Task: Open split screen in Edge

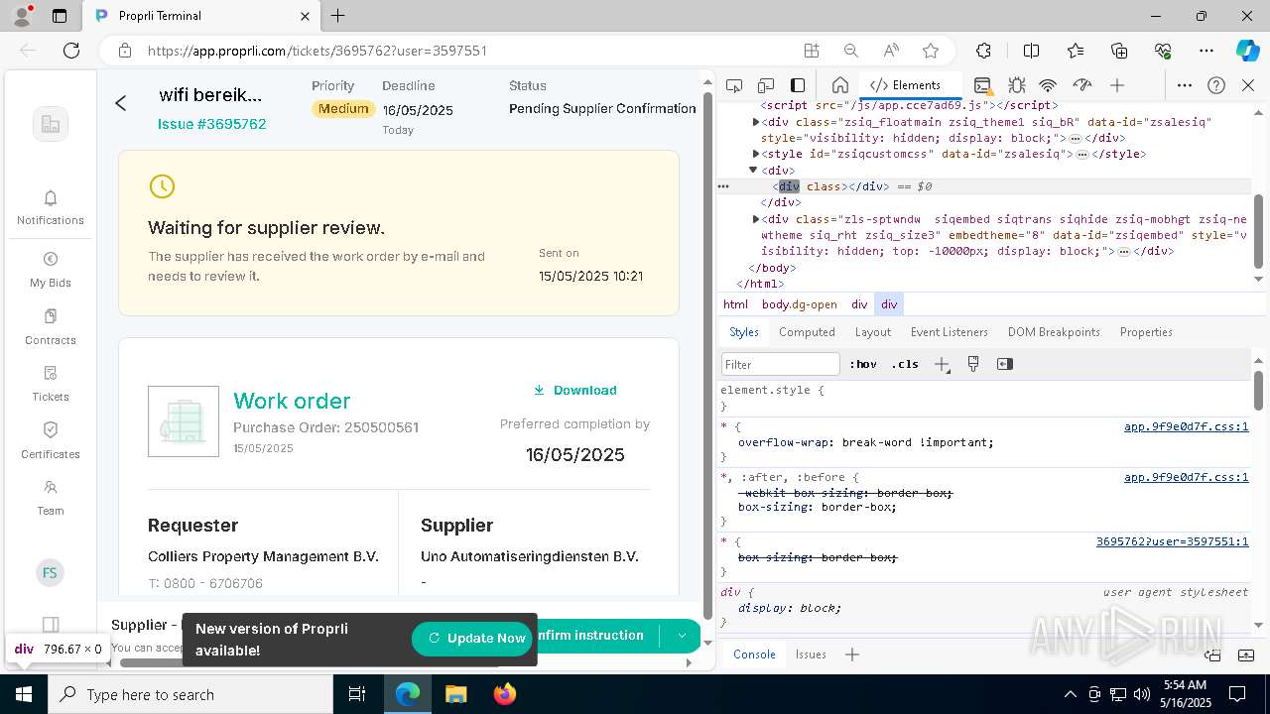Action: coord(1031,51)
